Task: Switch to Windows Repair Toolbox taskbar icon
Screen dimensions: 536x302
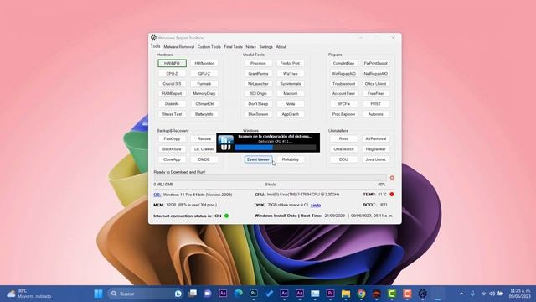Action: point(422,294)
